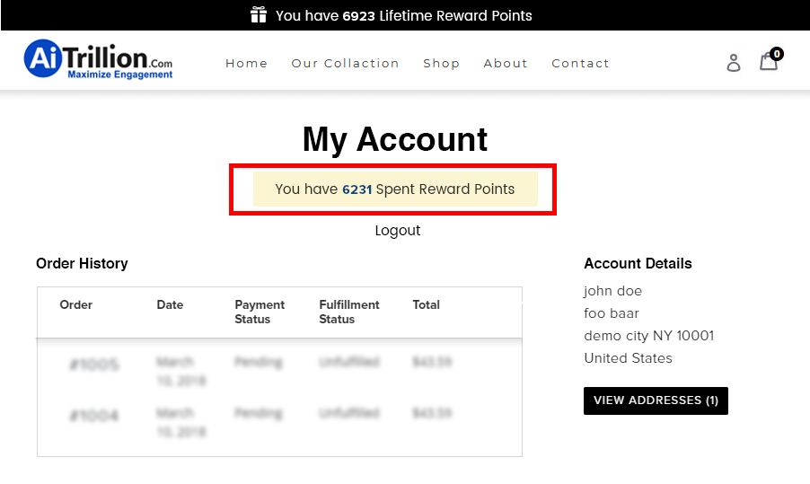The height and width of the screenshot is (484, 810).
Task: Open the shopping cart icon
Action: pyautogui.click(x=768, y=62)
